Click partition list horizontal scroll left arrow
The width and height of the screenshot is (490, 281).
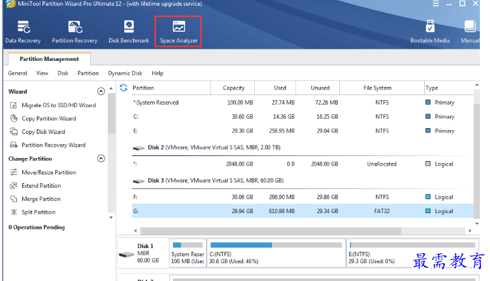point(136,231)
